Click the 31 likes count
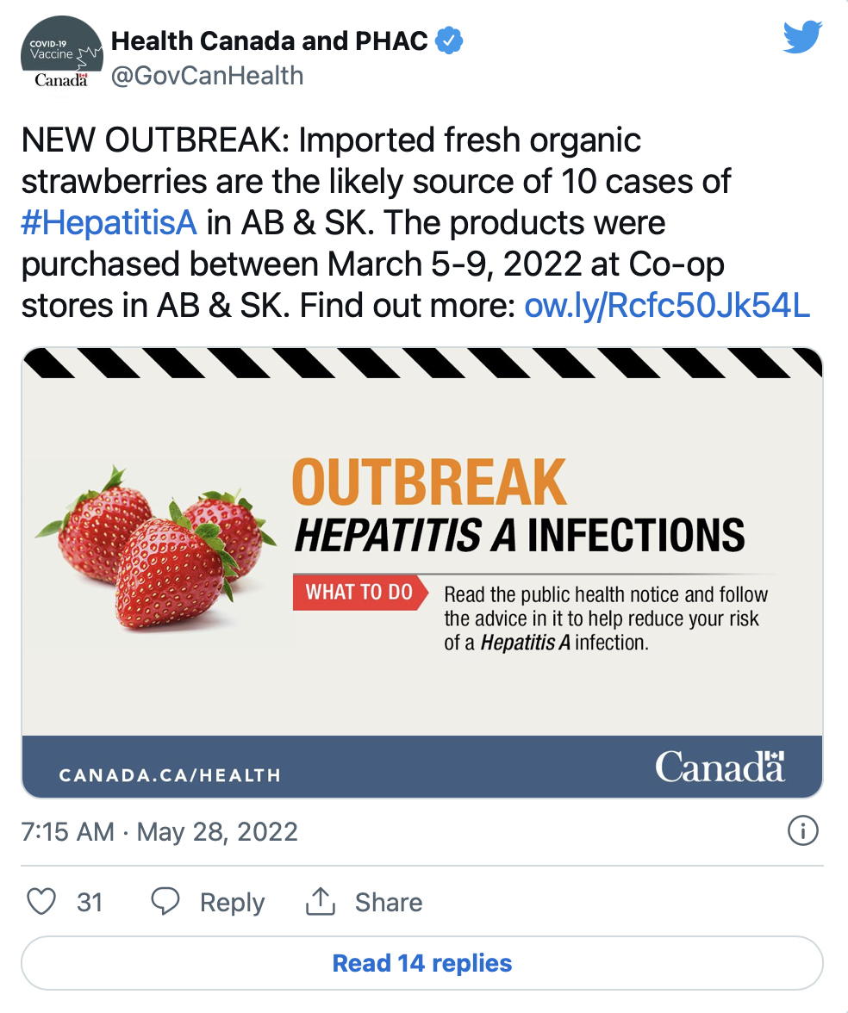848x1013 pixels. [90, 903]
